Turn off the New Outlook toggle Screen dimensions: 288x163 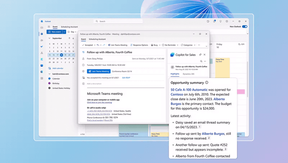click(245, 27)
